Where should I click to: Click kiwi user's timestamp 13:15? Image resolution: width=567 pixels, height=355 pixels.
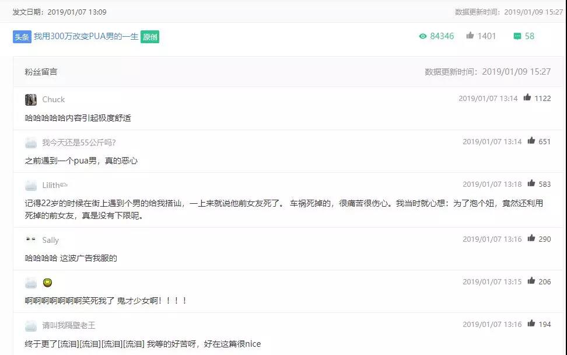(x=492, y=281)
